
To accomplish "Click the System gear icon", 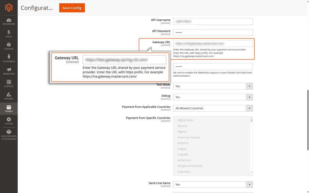I will pos(8,121).
